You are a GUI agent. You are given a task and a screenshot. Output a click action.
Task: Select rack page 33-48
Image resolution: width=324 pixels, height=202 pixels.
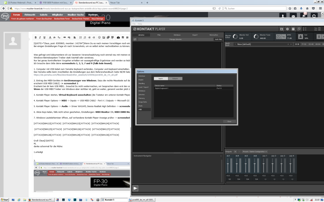click(x=311, y=44)
